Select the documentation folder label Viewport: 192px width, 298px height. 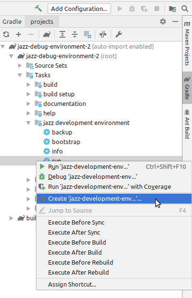coord(65,104)
